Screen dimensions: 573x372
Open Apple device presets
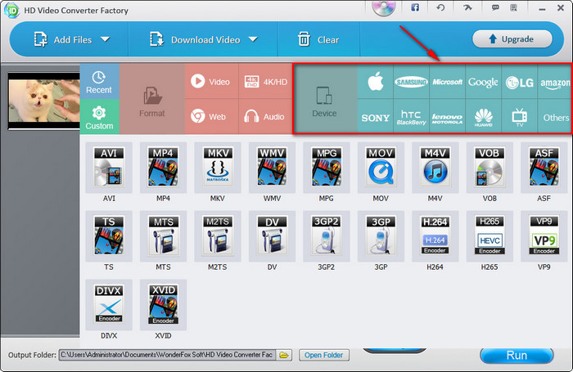[375, 82]
